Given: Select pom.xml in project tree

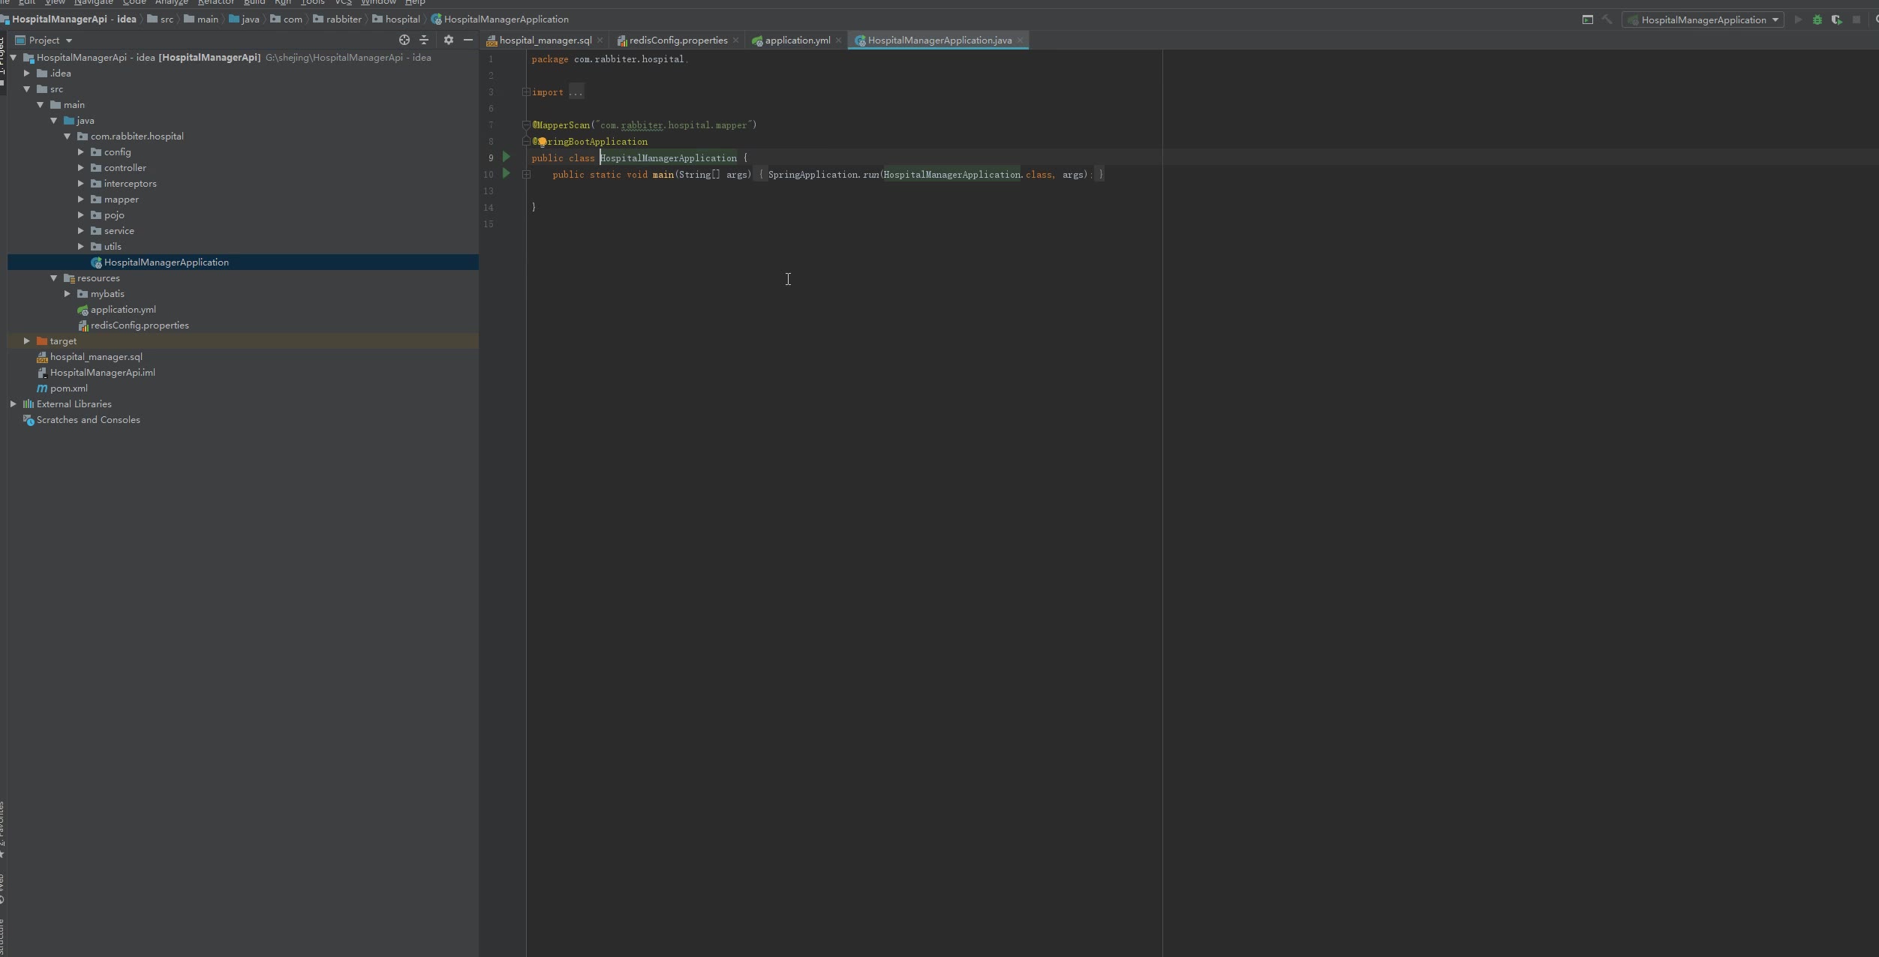Looking at the screenshot, I should pos(68,388).
